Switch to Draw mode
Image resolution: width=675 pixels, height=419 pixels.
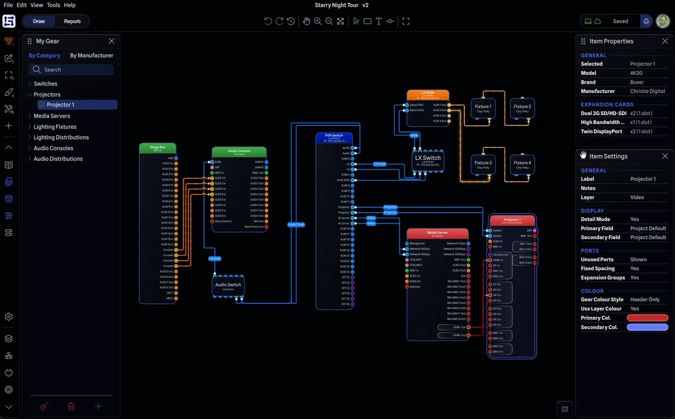coord(39,21)
